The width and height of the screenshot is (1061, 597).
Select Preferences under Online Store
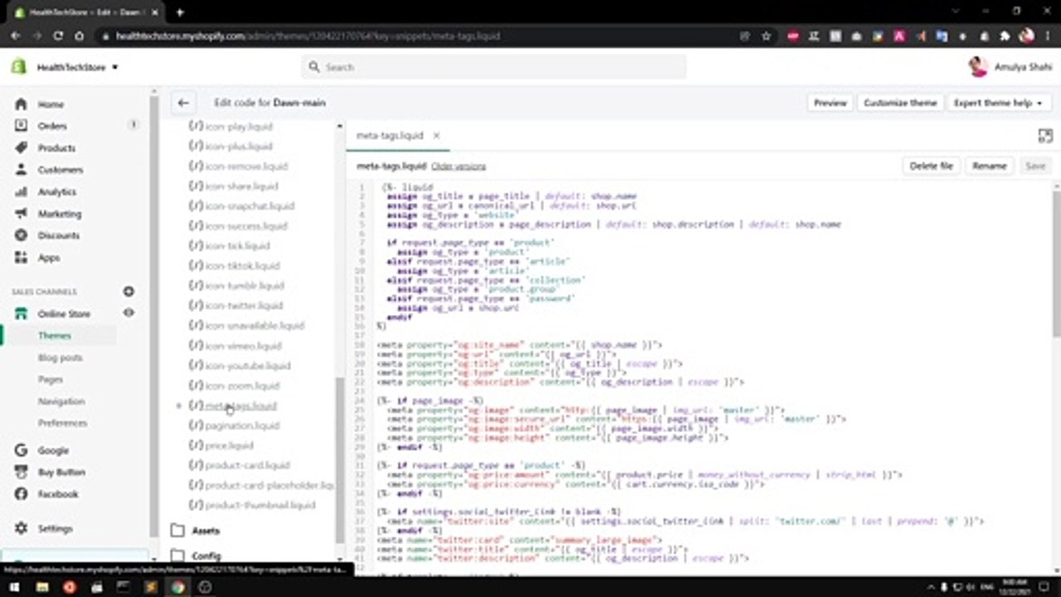62,423
